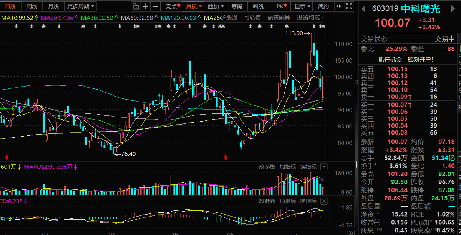Select the 沪股通 tag
Image resolution: width=461 pixels, height=235 pixels.
pyautogui.click(x=229, y=18)
